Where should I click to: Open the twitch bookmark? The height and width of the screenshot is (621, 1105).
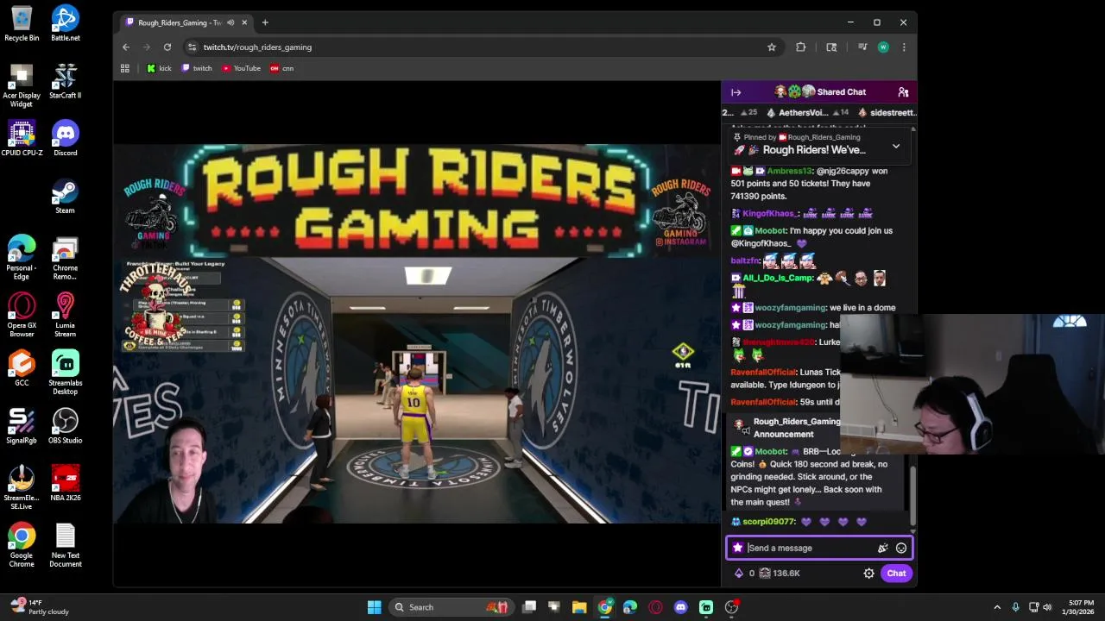pos(197,68)
